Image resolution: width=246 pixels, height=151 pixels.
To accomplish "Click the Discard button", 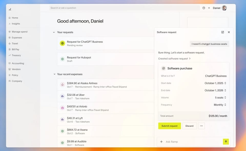I will (189, 126).
